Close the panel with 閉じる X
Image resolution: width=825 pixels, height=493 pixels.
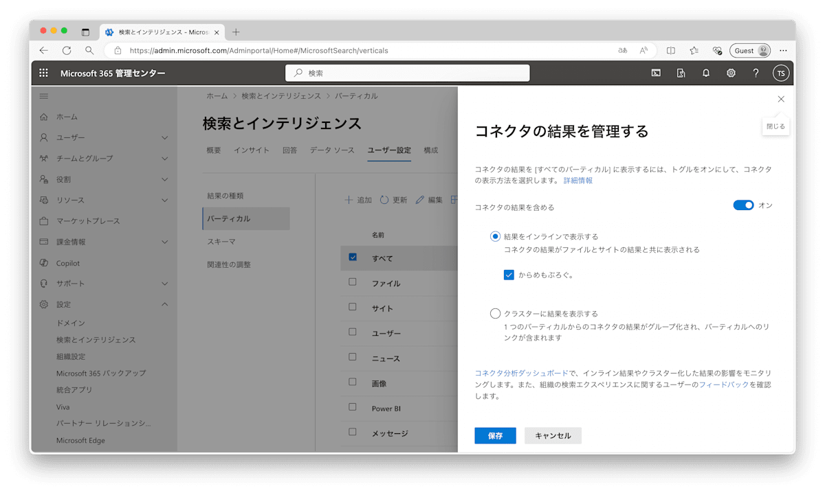(781, 99)
